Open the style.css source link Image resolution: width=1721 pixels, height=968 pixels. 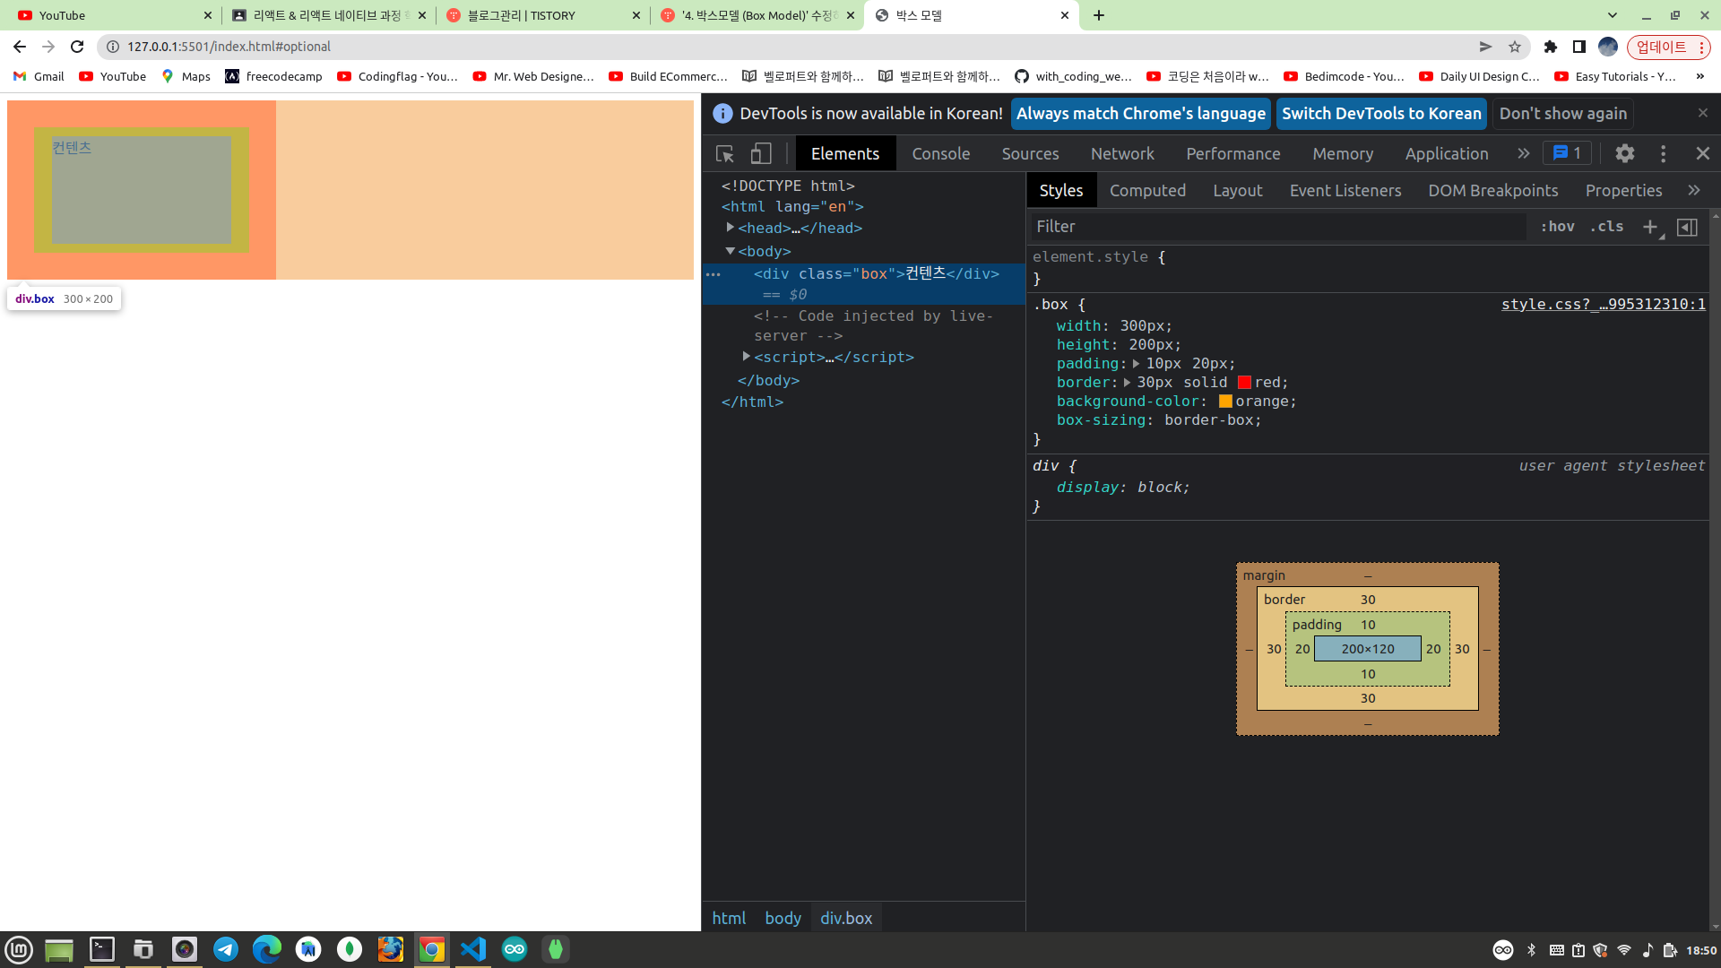click(1603, 305)
